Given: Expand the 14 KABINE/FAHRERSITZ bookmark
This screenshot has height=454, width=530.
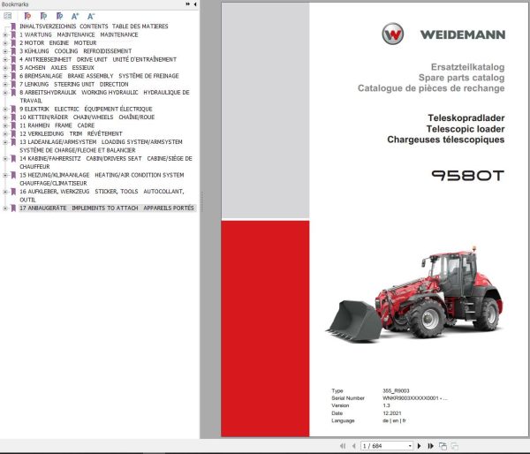Looking at the screenshot, I should (5, 158).
